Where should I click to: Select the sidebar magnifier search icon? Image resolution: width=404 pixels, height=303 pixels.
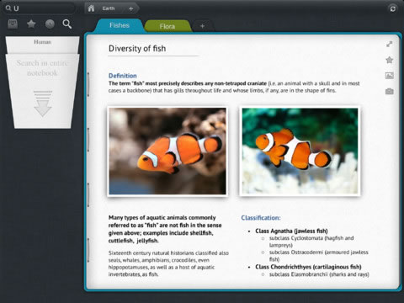67,24
